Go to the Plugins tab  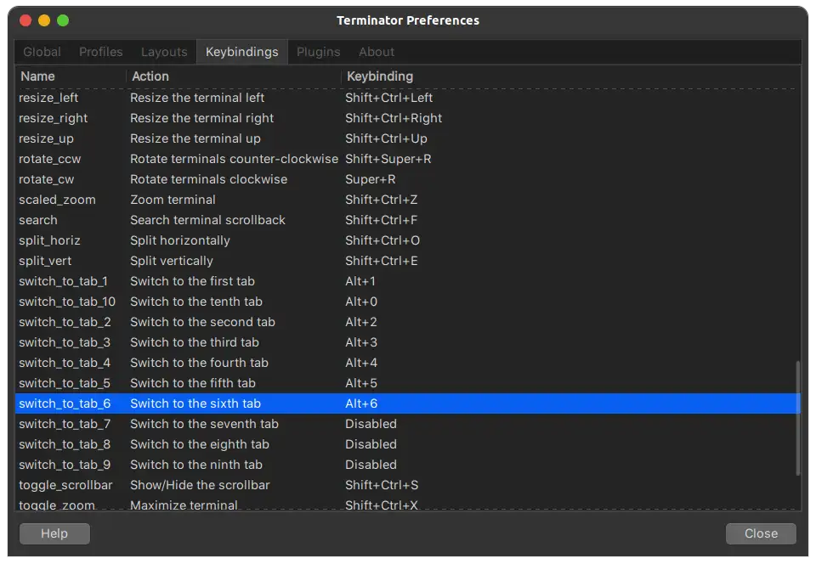click(x=319, y=52)
